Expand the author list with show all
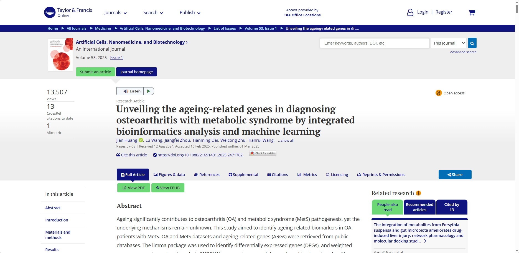 coord(286,141)
